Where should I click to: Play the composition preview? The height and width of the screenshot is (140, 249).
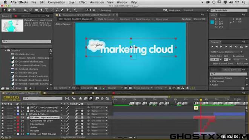(x=221, y=46)
